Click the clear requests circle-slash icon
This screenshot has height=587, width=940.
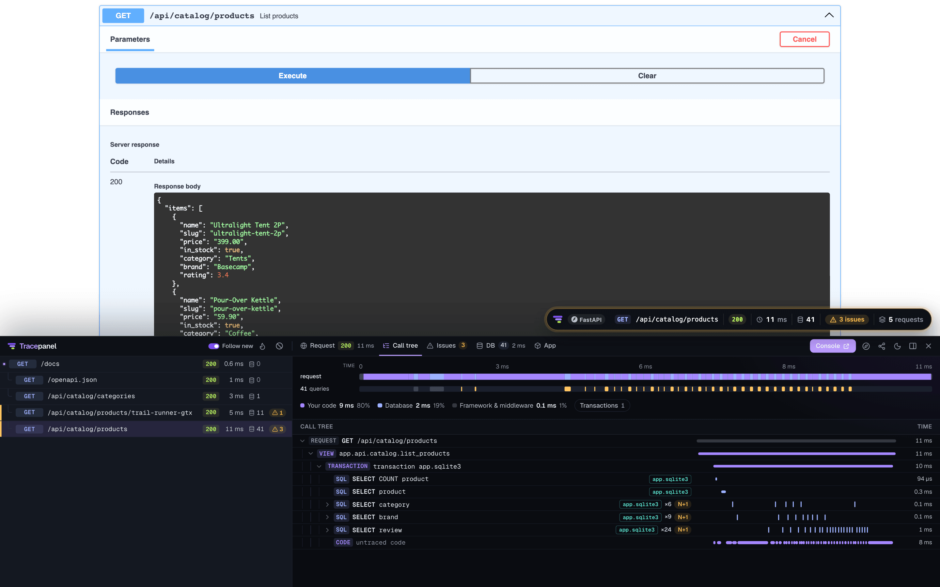click(x=279, y=346)
